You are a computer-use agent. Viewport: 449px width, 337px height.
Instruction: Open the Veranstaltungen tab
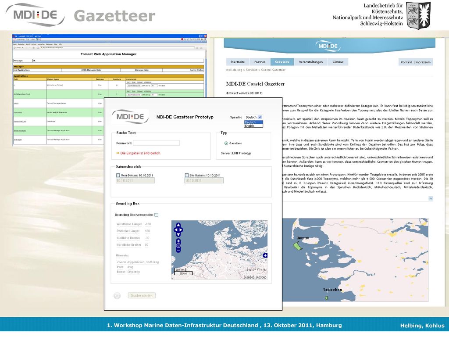click(x=311, y=62)
